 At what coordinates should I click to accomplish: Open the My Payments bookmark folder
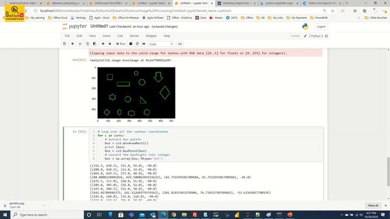pos(297,18)
